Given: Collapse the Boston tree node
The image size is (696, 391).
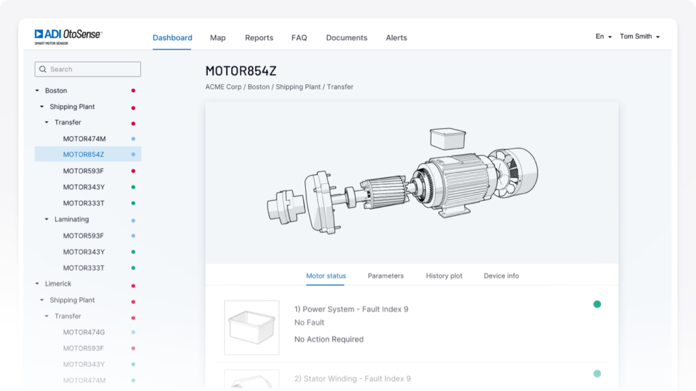Looking at the screenshot, I should coord(37,90).
